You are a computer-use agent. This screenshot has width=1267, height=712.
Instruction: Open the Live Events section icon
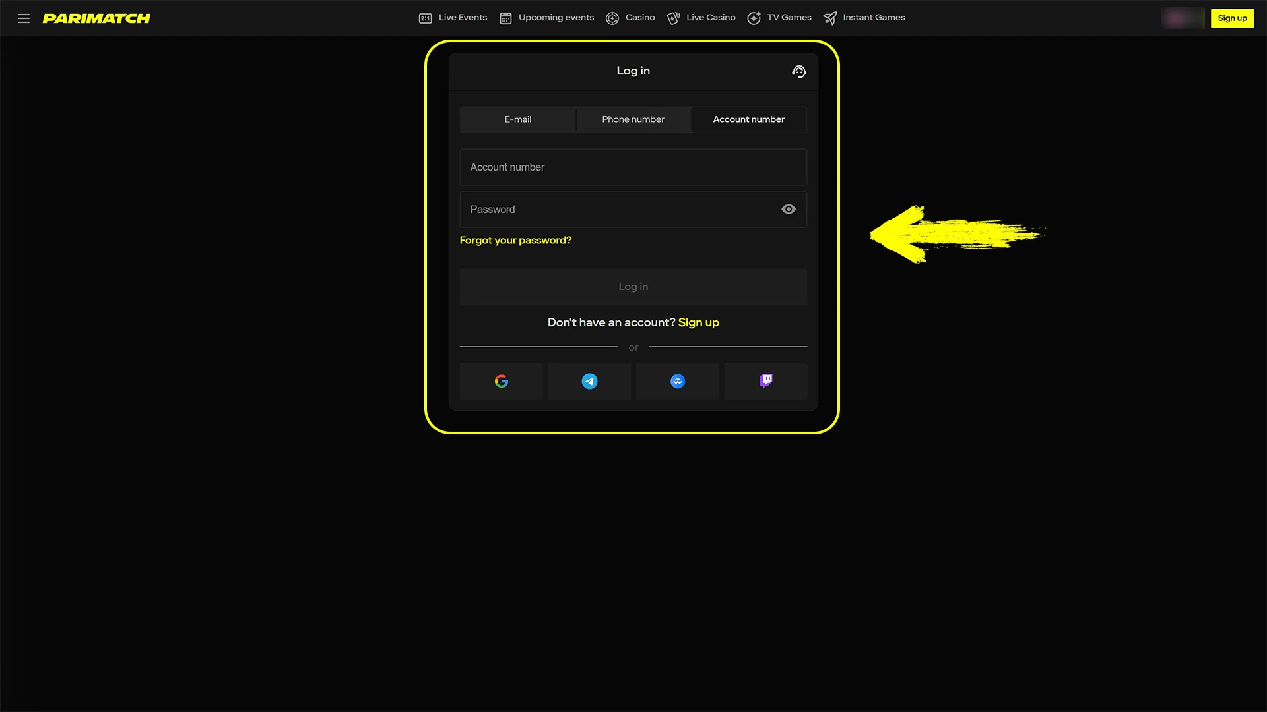425,18
